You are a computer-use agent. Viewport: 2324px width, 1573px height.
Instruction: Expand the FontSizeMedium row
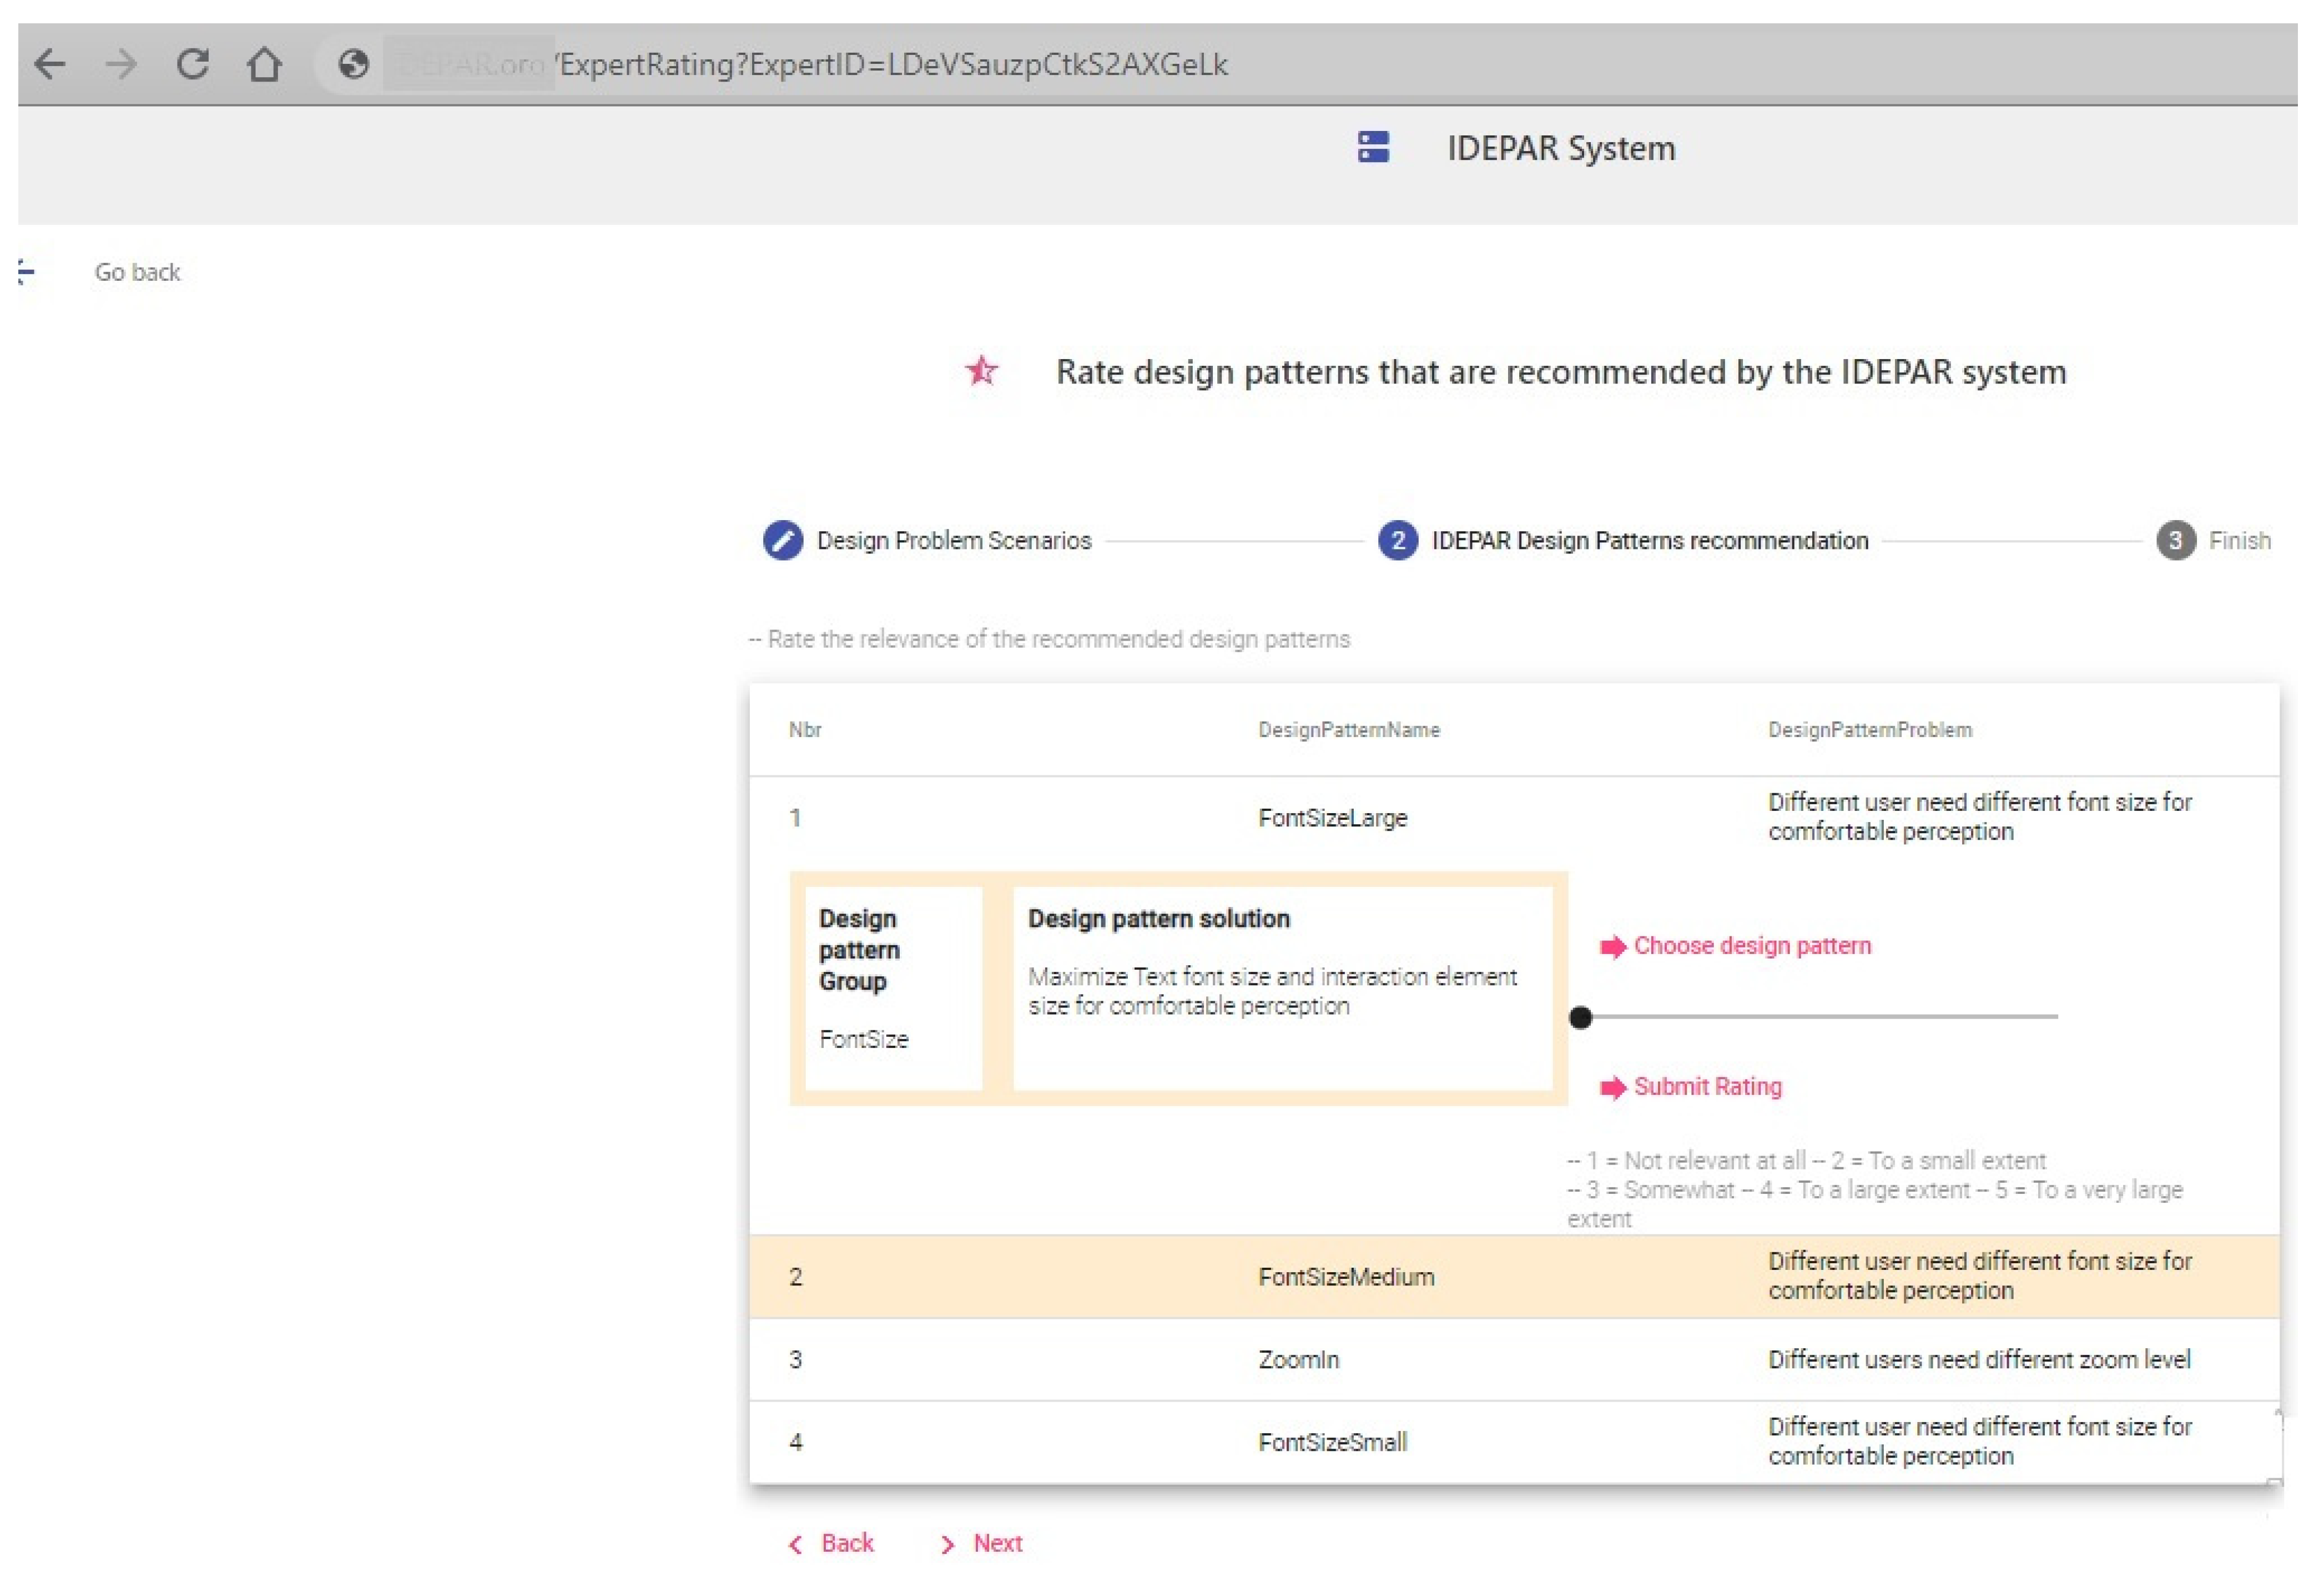pos(1345,1276)
